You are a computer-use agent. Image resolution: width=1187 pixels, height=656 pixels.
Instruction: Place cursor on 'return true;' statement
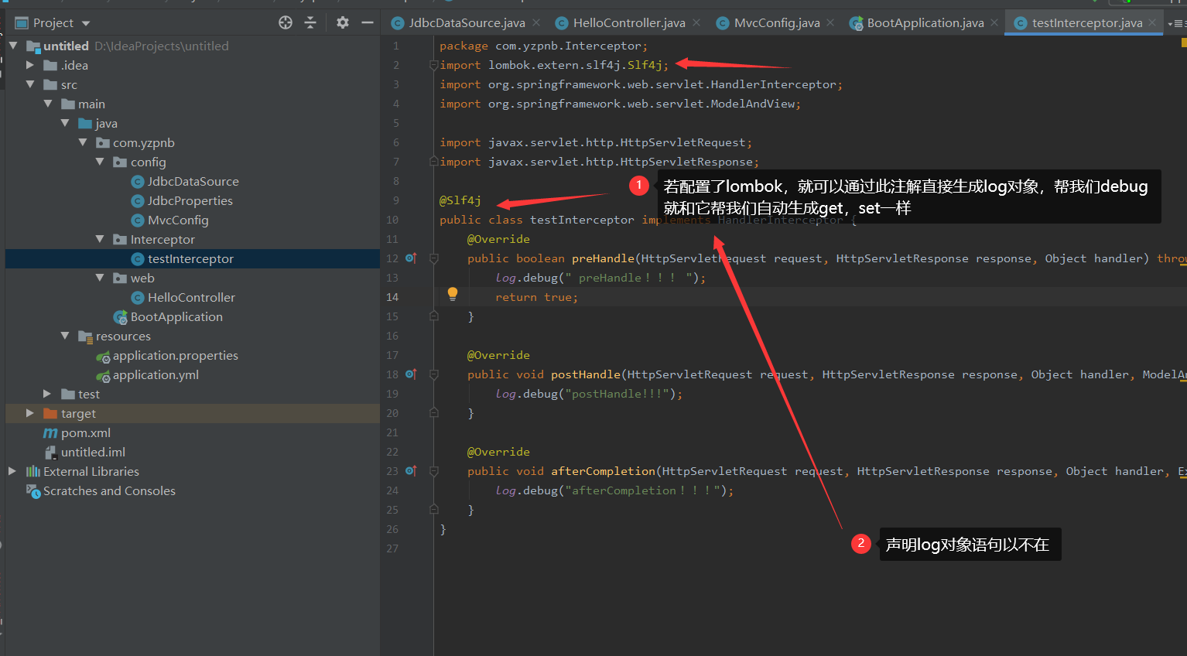click(537, 297)
